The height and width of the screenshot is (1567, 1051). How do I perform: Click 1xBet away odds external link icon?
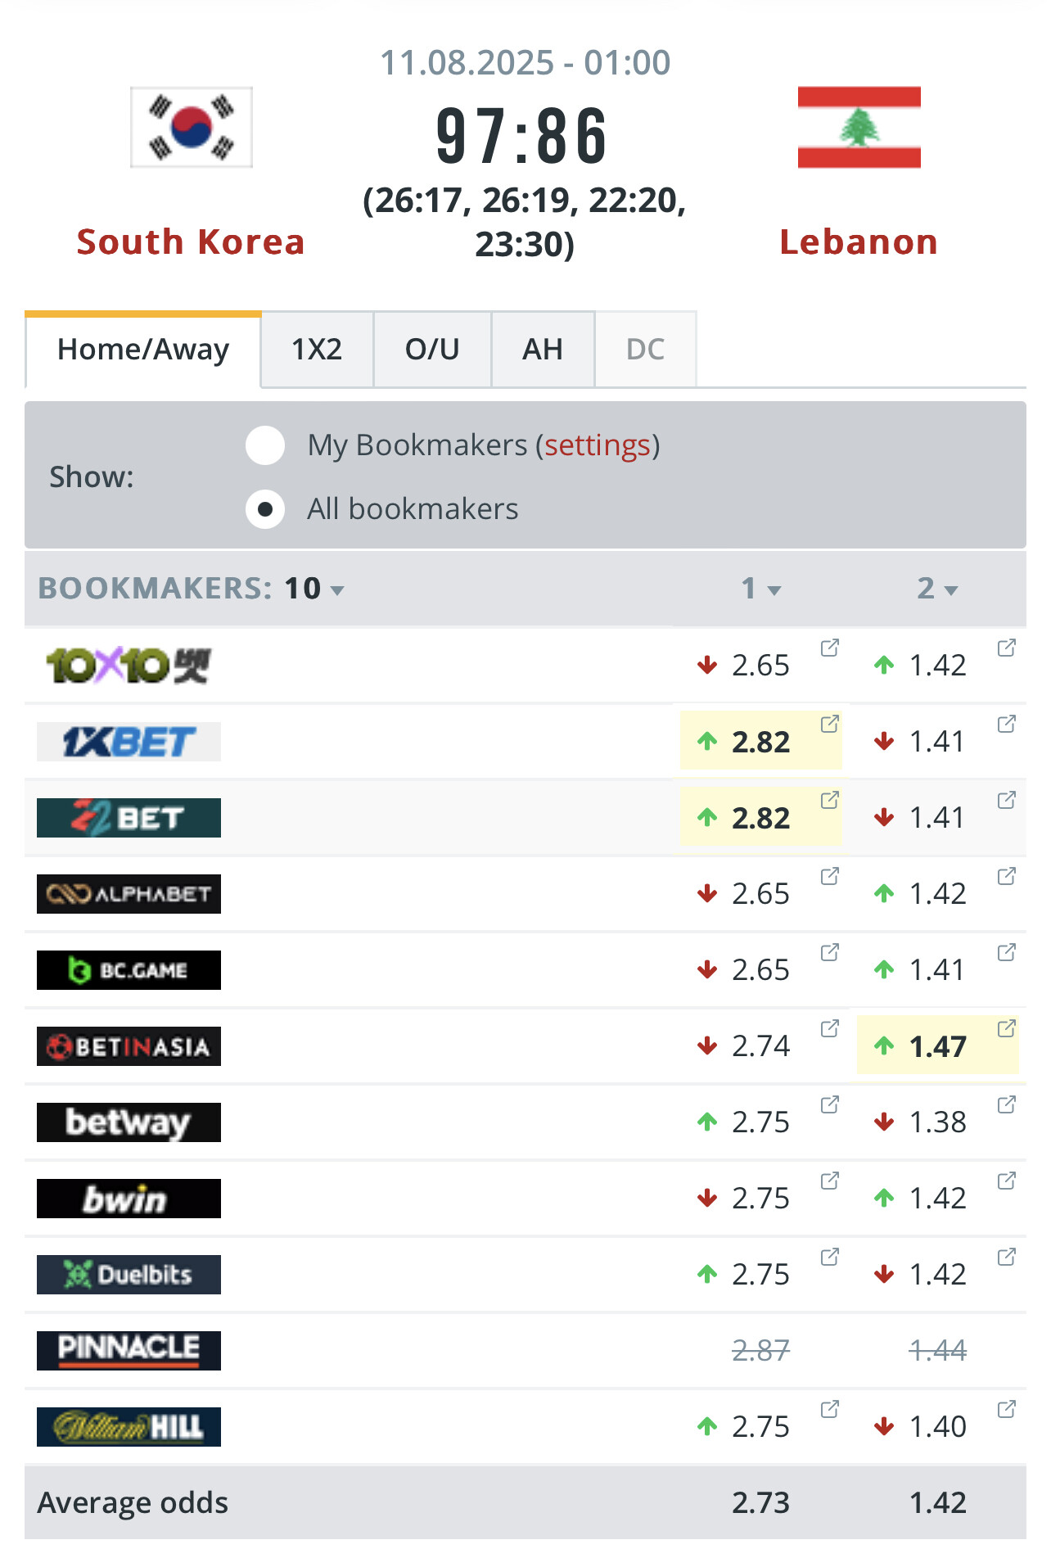[x=1006, y=725]
